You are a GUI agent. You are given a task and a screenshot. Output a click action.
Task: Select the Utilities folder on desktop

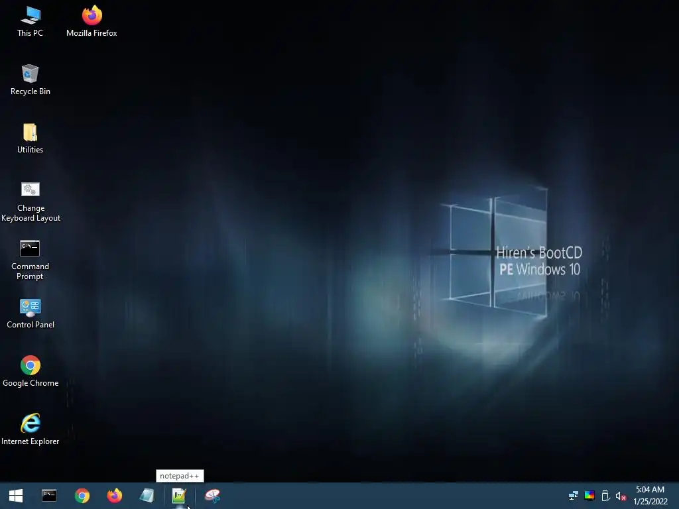pos(30,139)
